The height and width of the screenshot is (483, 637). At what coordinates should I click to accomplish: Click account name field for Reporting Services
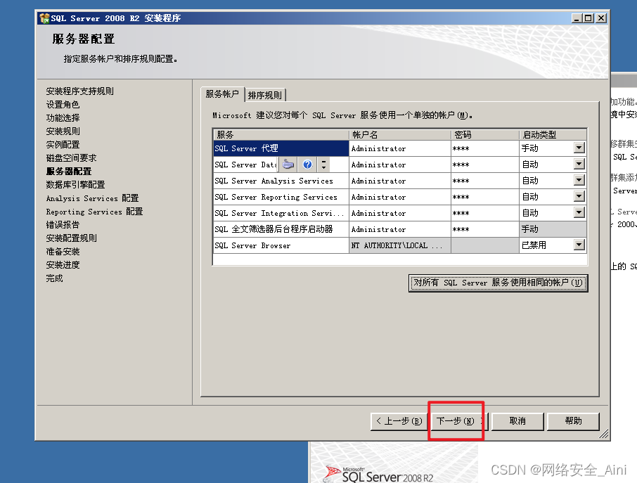pos(400,197)
